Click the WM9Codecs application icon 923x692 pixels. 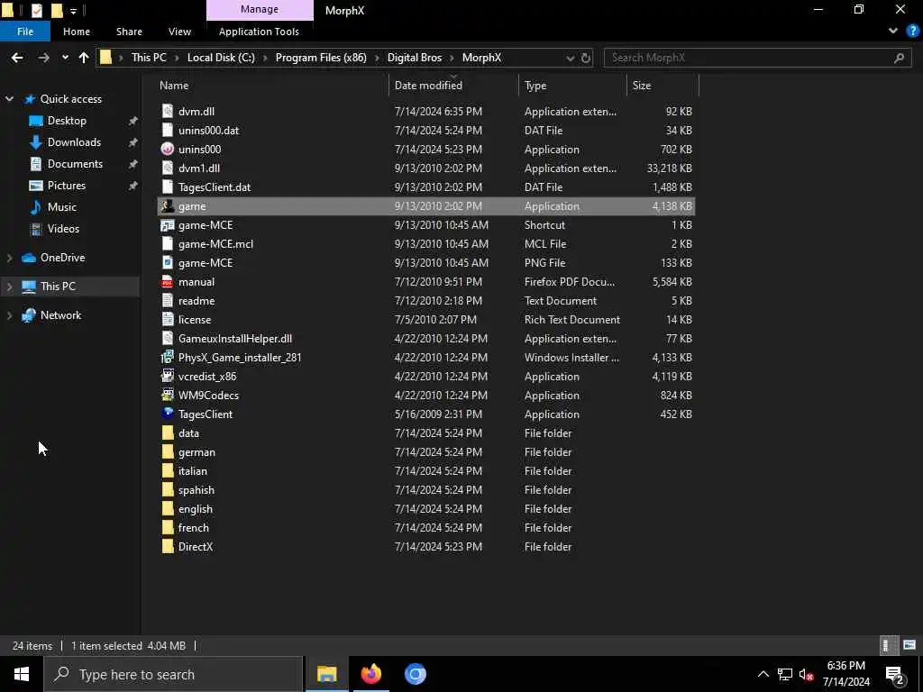pyautogui.click(x=168, y=395)
